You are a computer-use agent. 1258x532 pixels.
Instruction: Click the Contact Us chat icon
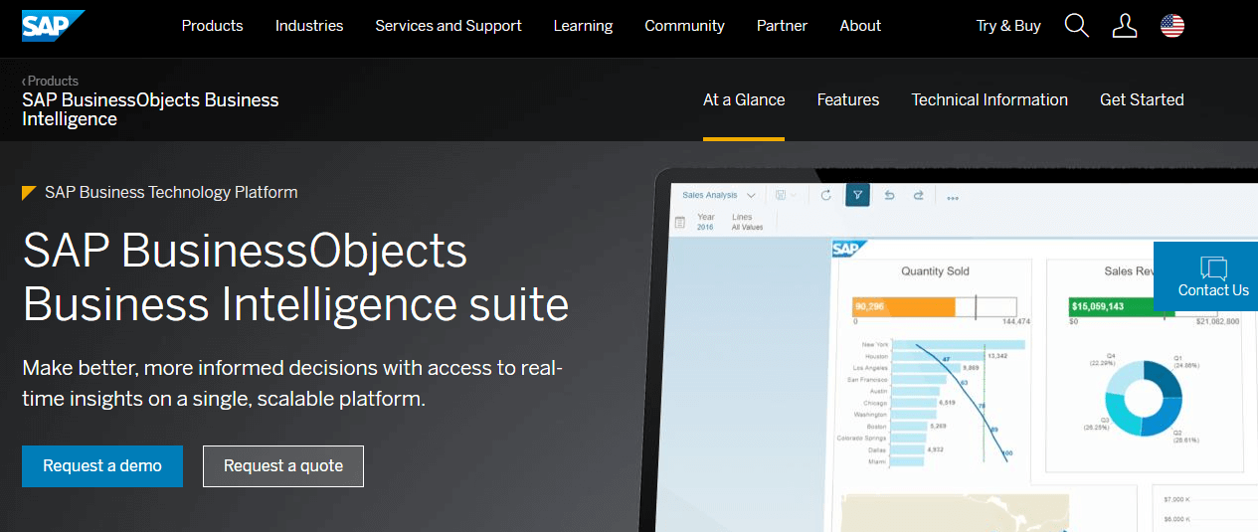pos(1213,267)
